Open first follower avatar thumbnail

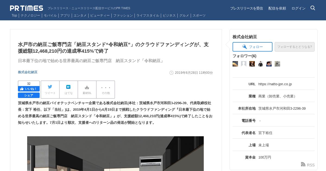coord(235,64)
